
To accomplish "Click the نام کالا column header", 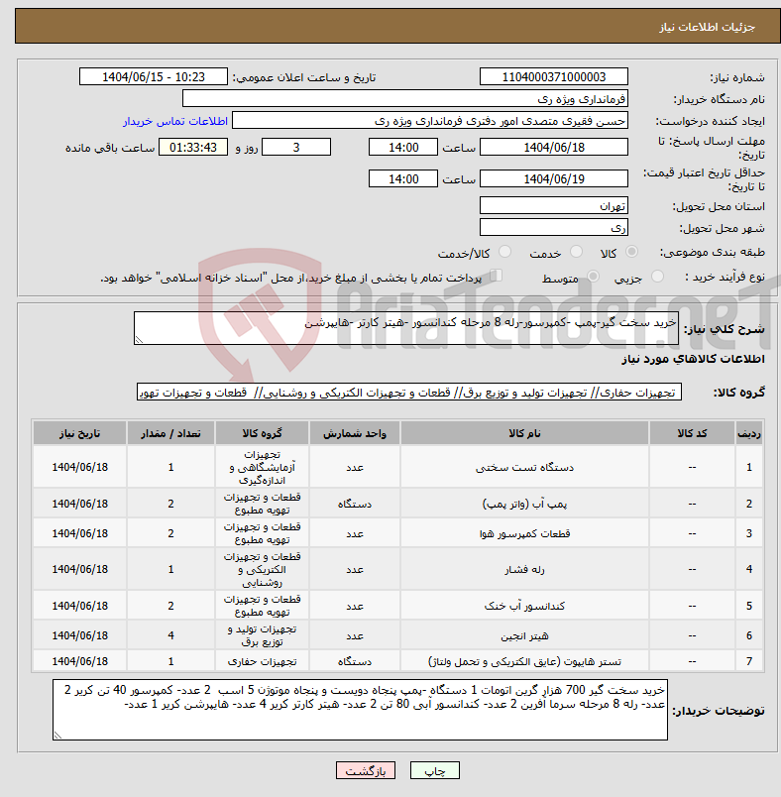I will 524,433.
